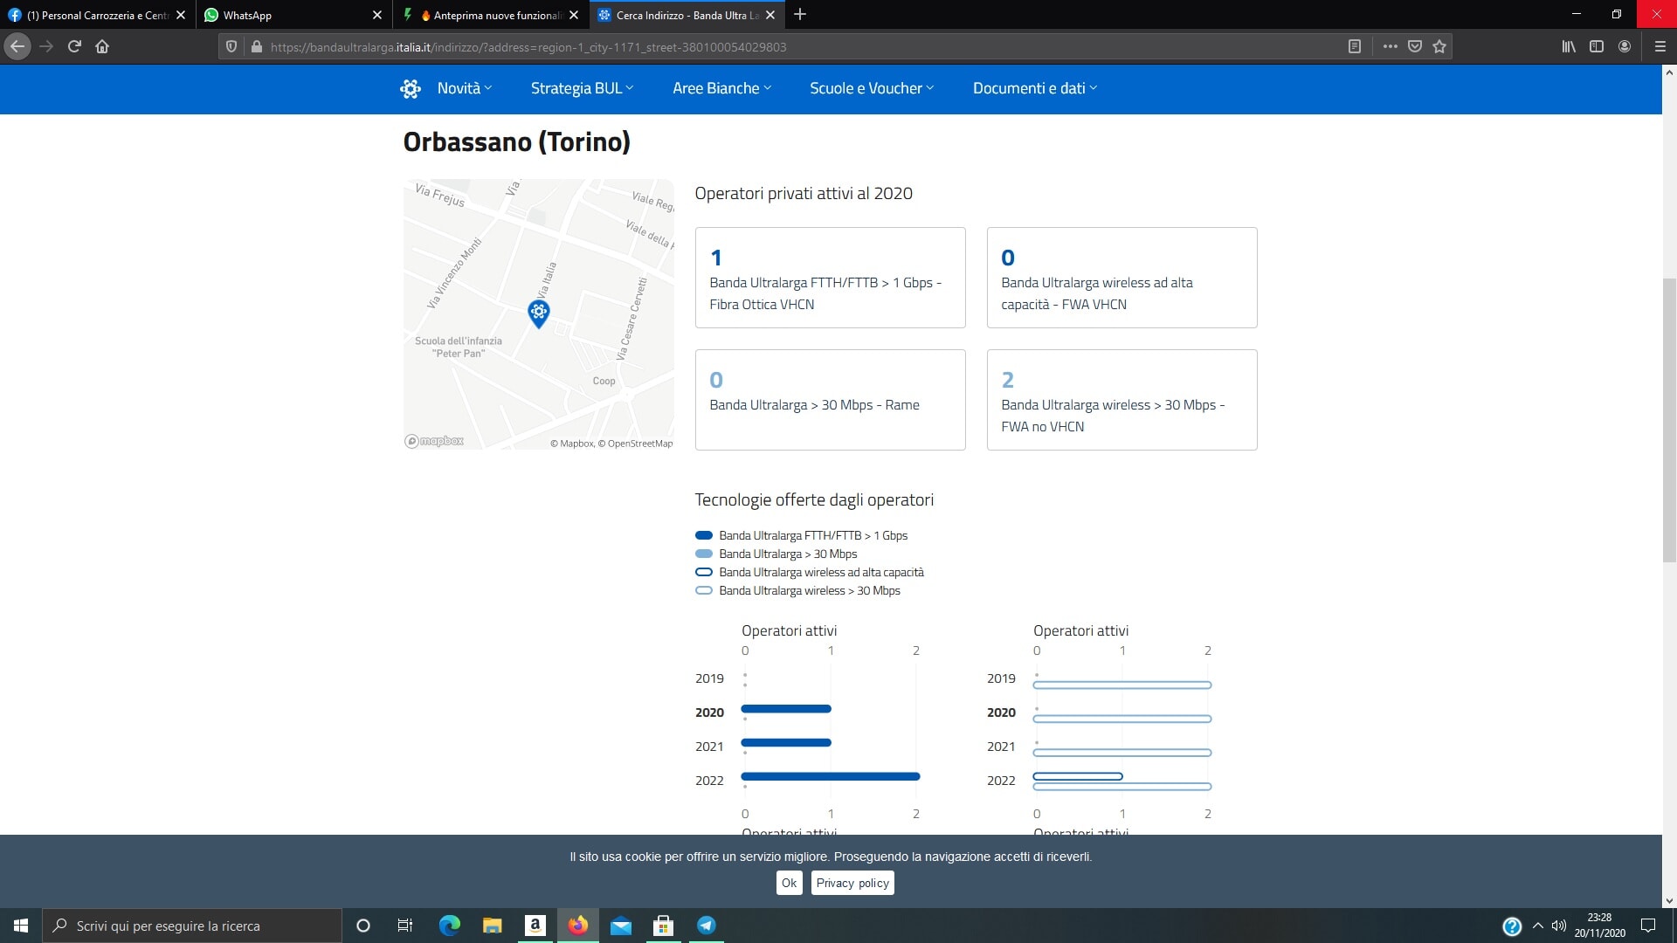Open the Aree Bianche dropdown
The image size is (1677, 943).
click(x=721, y=88)
